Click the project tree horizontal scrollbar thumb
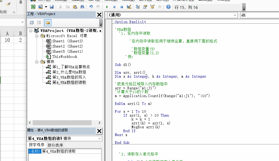The height and width of the screenshot is (161, 279). pyautogui.click(x=62, y=123)
